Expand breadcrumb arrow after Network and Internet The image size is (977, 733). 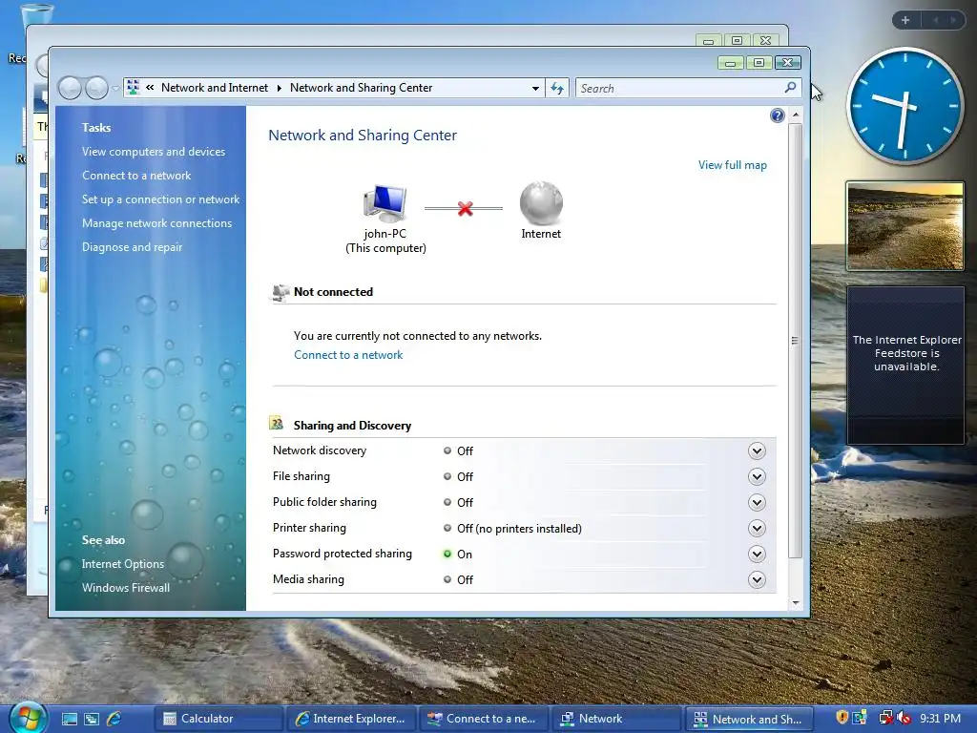pyautogui.click(x=279, y=88)
